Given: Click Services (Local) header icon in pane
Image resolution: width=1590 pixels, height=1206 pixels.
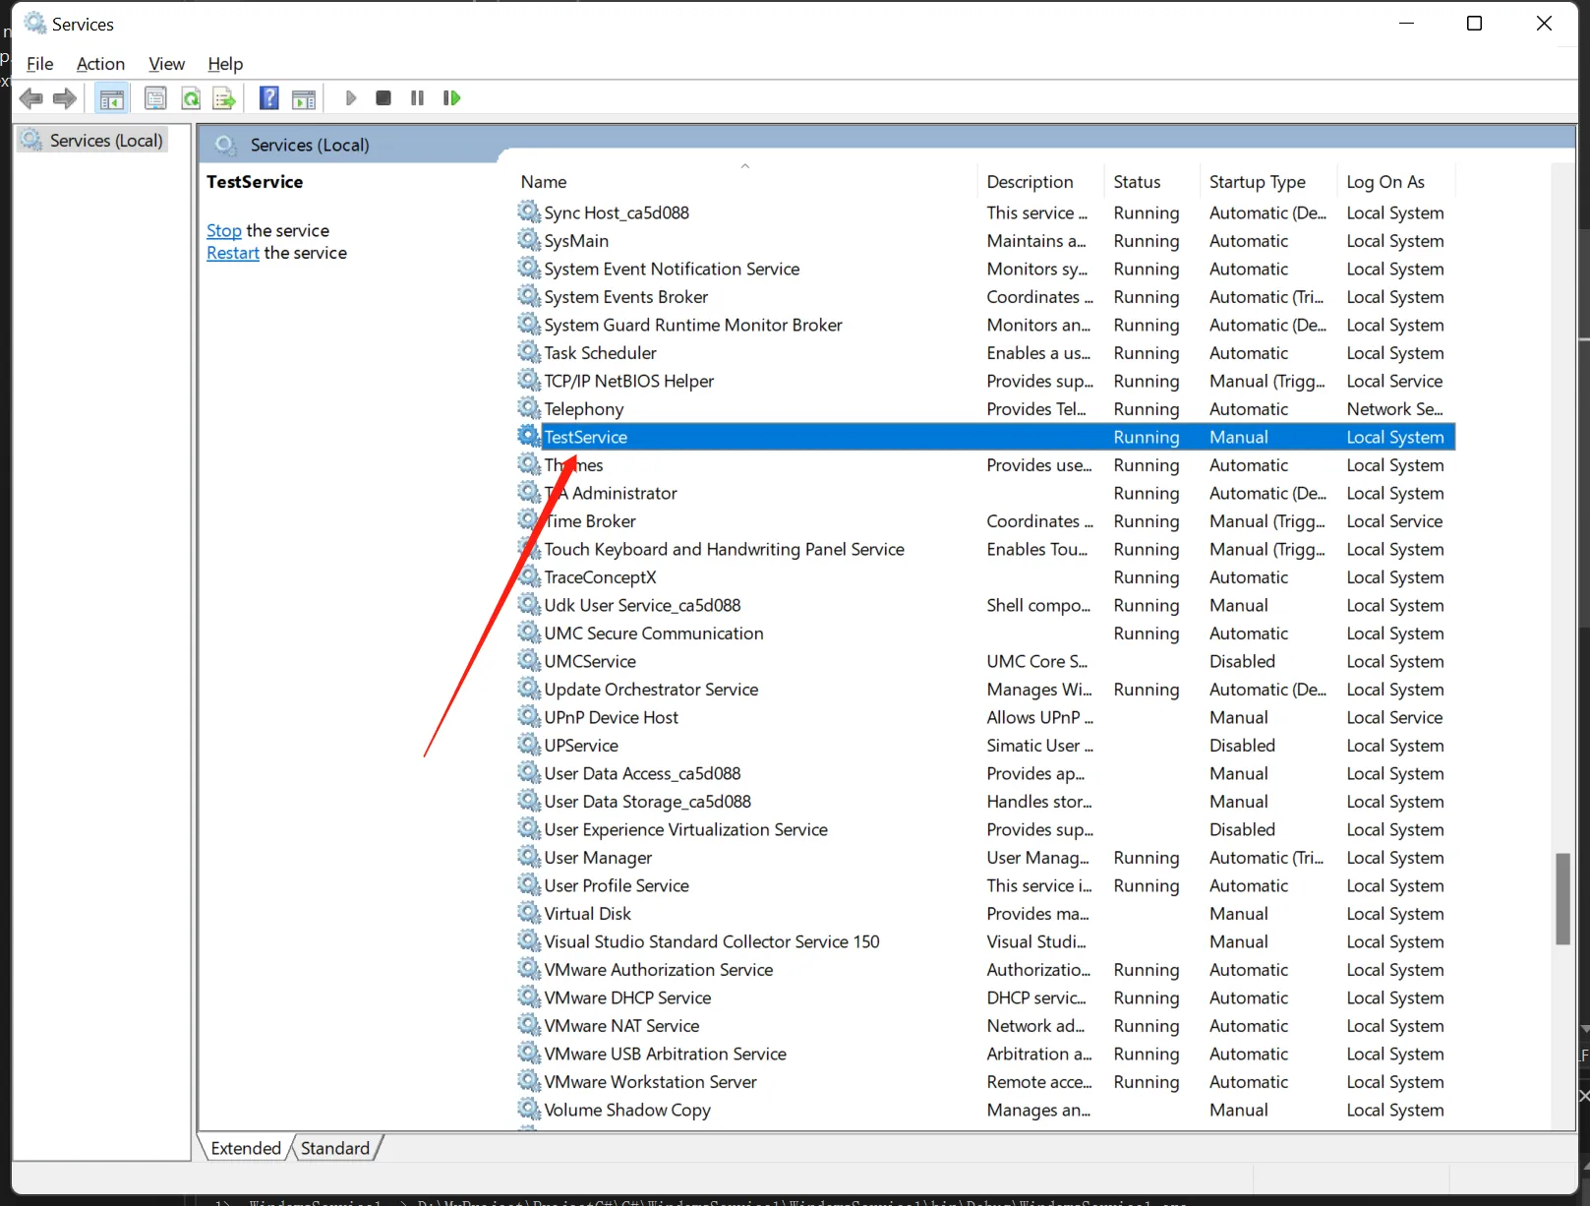Looking at the screenshot, I should click(x=226, y=146).
